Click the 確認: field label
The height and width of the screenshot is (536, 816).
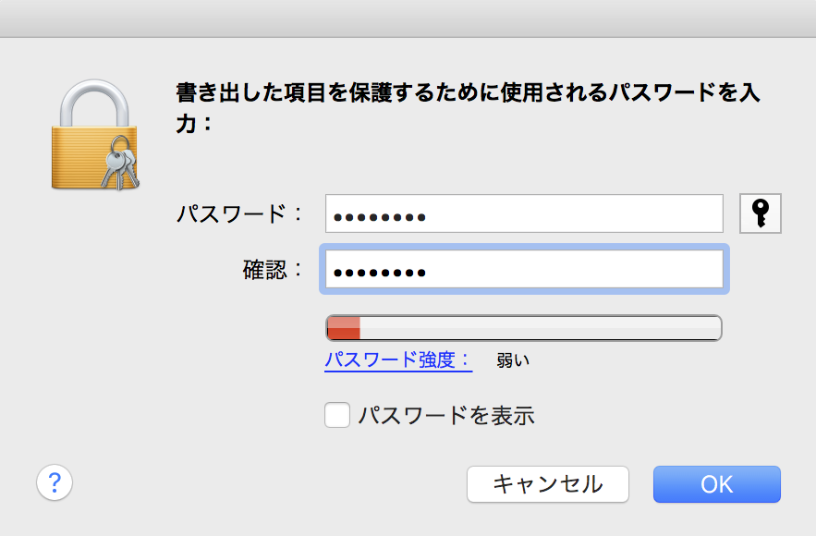(x=273, y=270)
